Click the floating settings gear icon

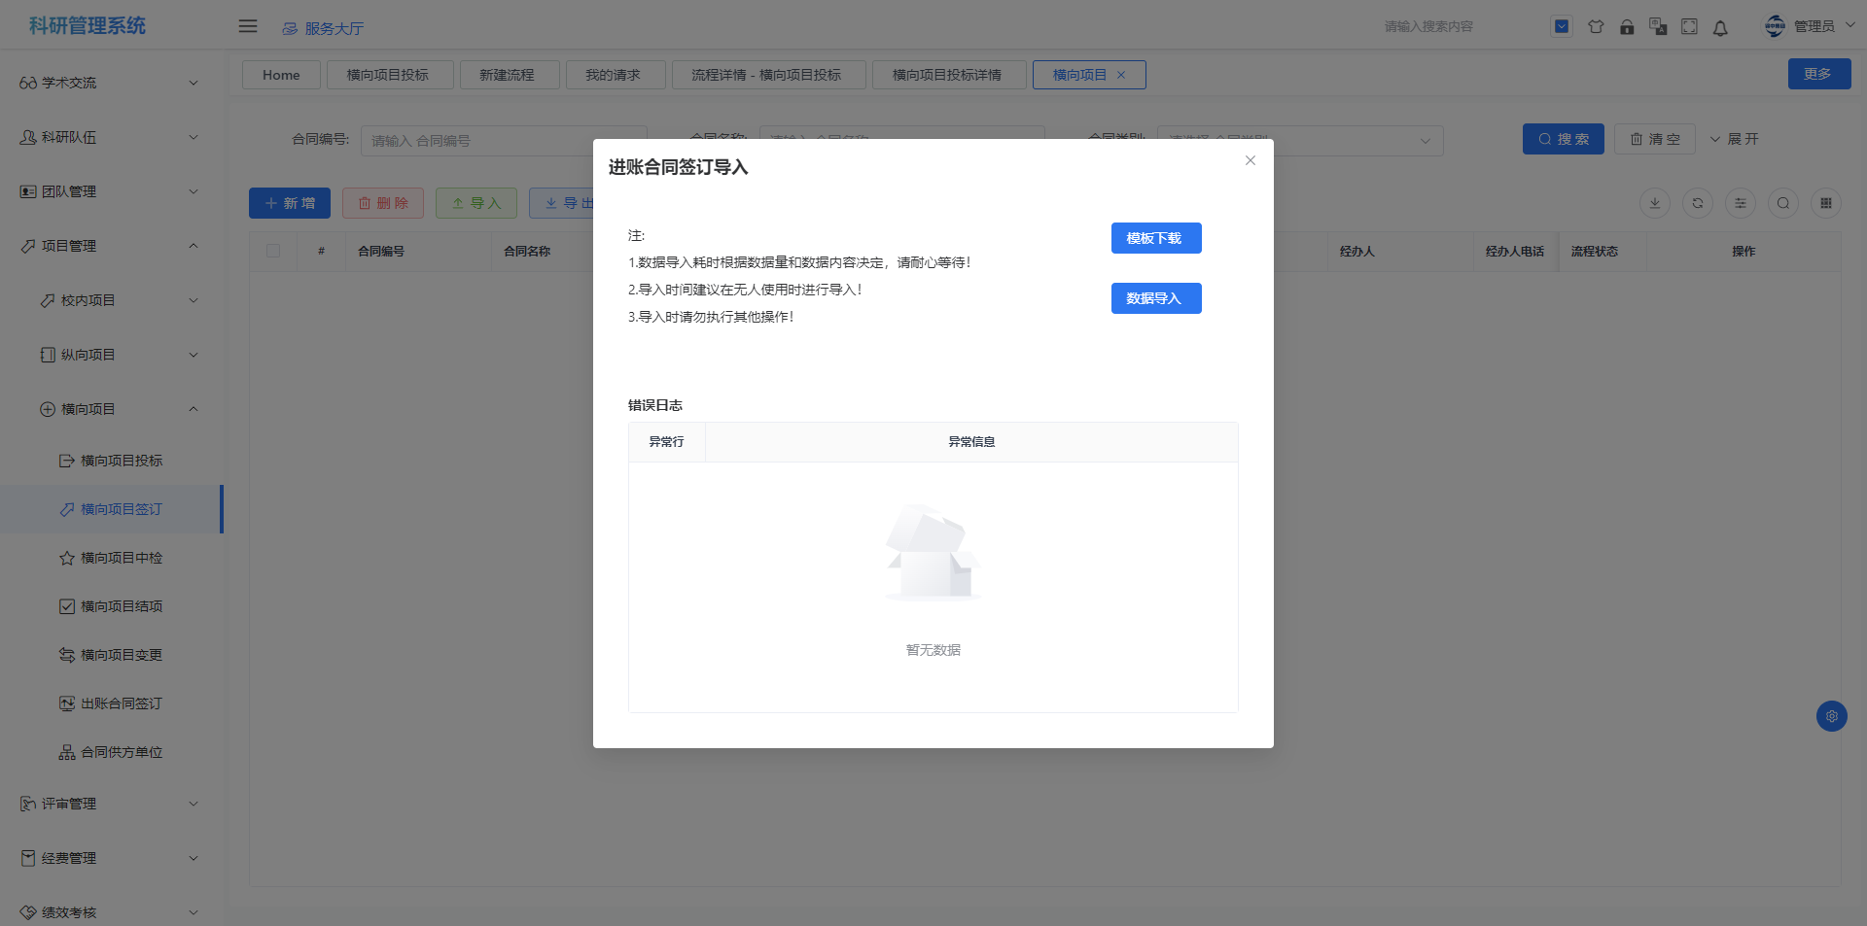click(x=1831, y=716)
